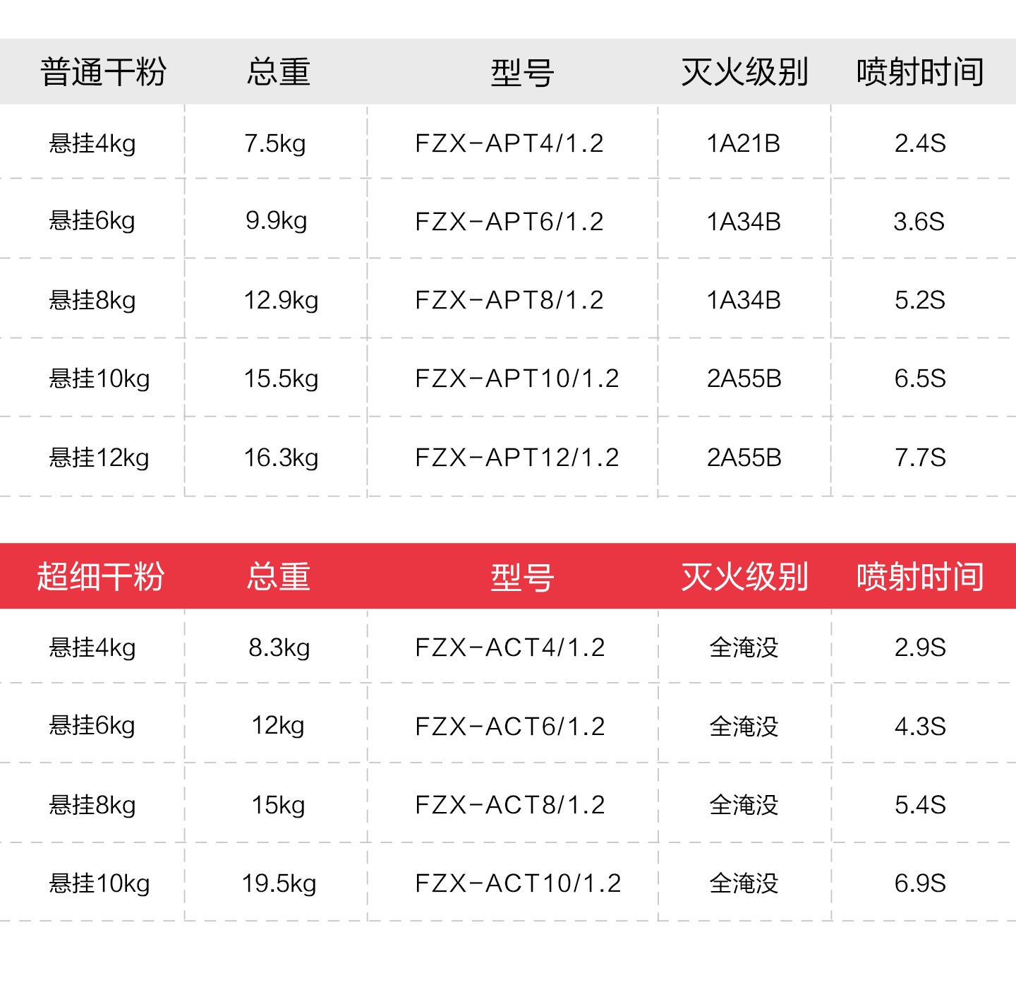Select model cell FZX-APT6/1.2
This screenshot has height=997, width=1016.
[509, 222]
